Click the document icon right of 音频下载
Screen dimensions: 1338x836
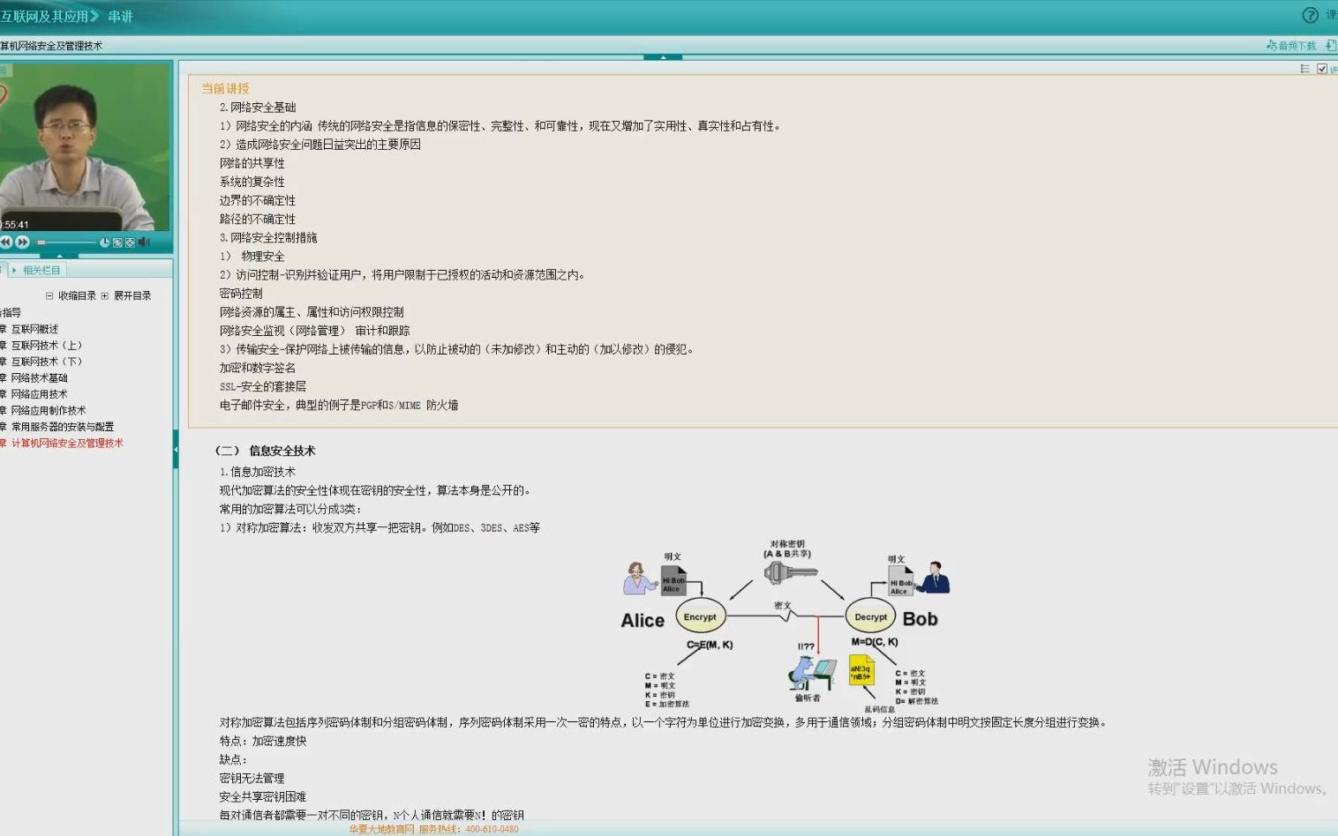(1331, 45)
